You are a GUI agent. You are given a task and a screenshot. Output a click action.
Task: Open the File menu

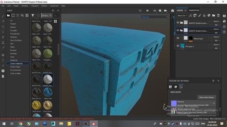tap(3, 6)
